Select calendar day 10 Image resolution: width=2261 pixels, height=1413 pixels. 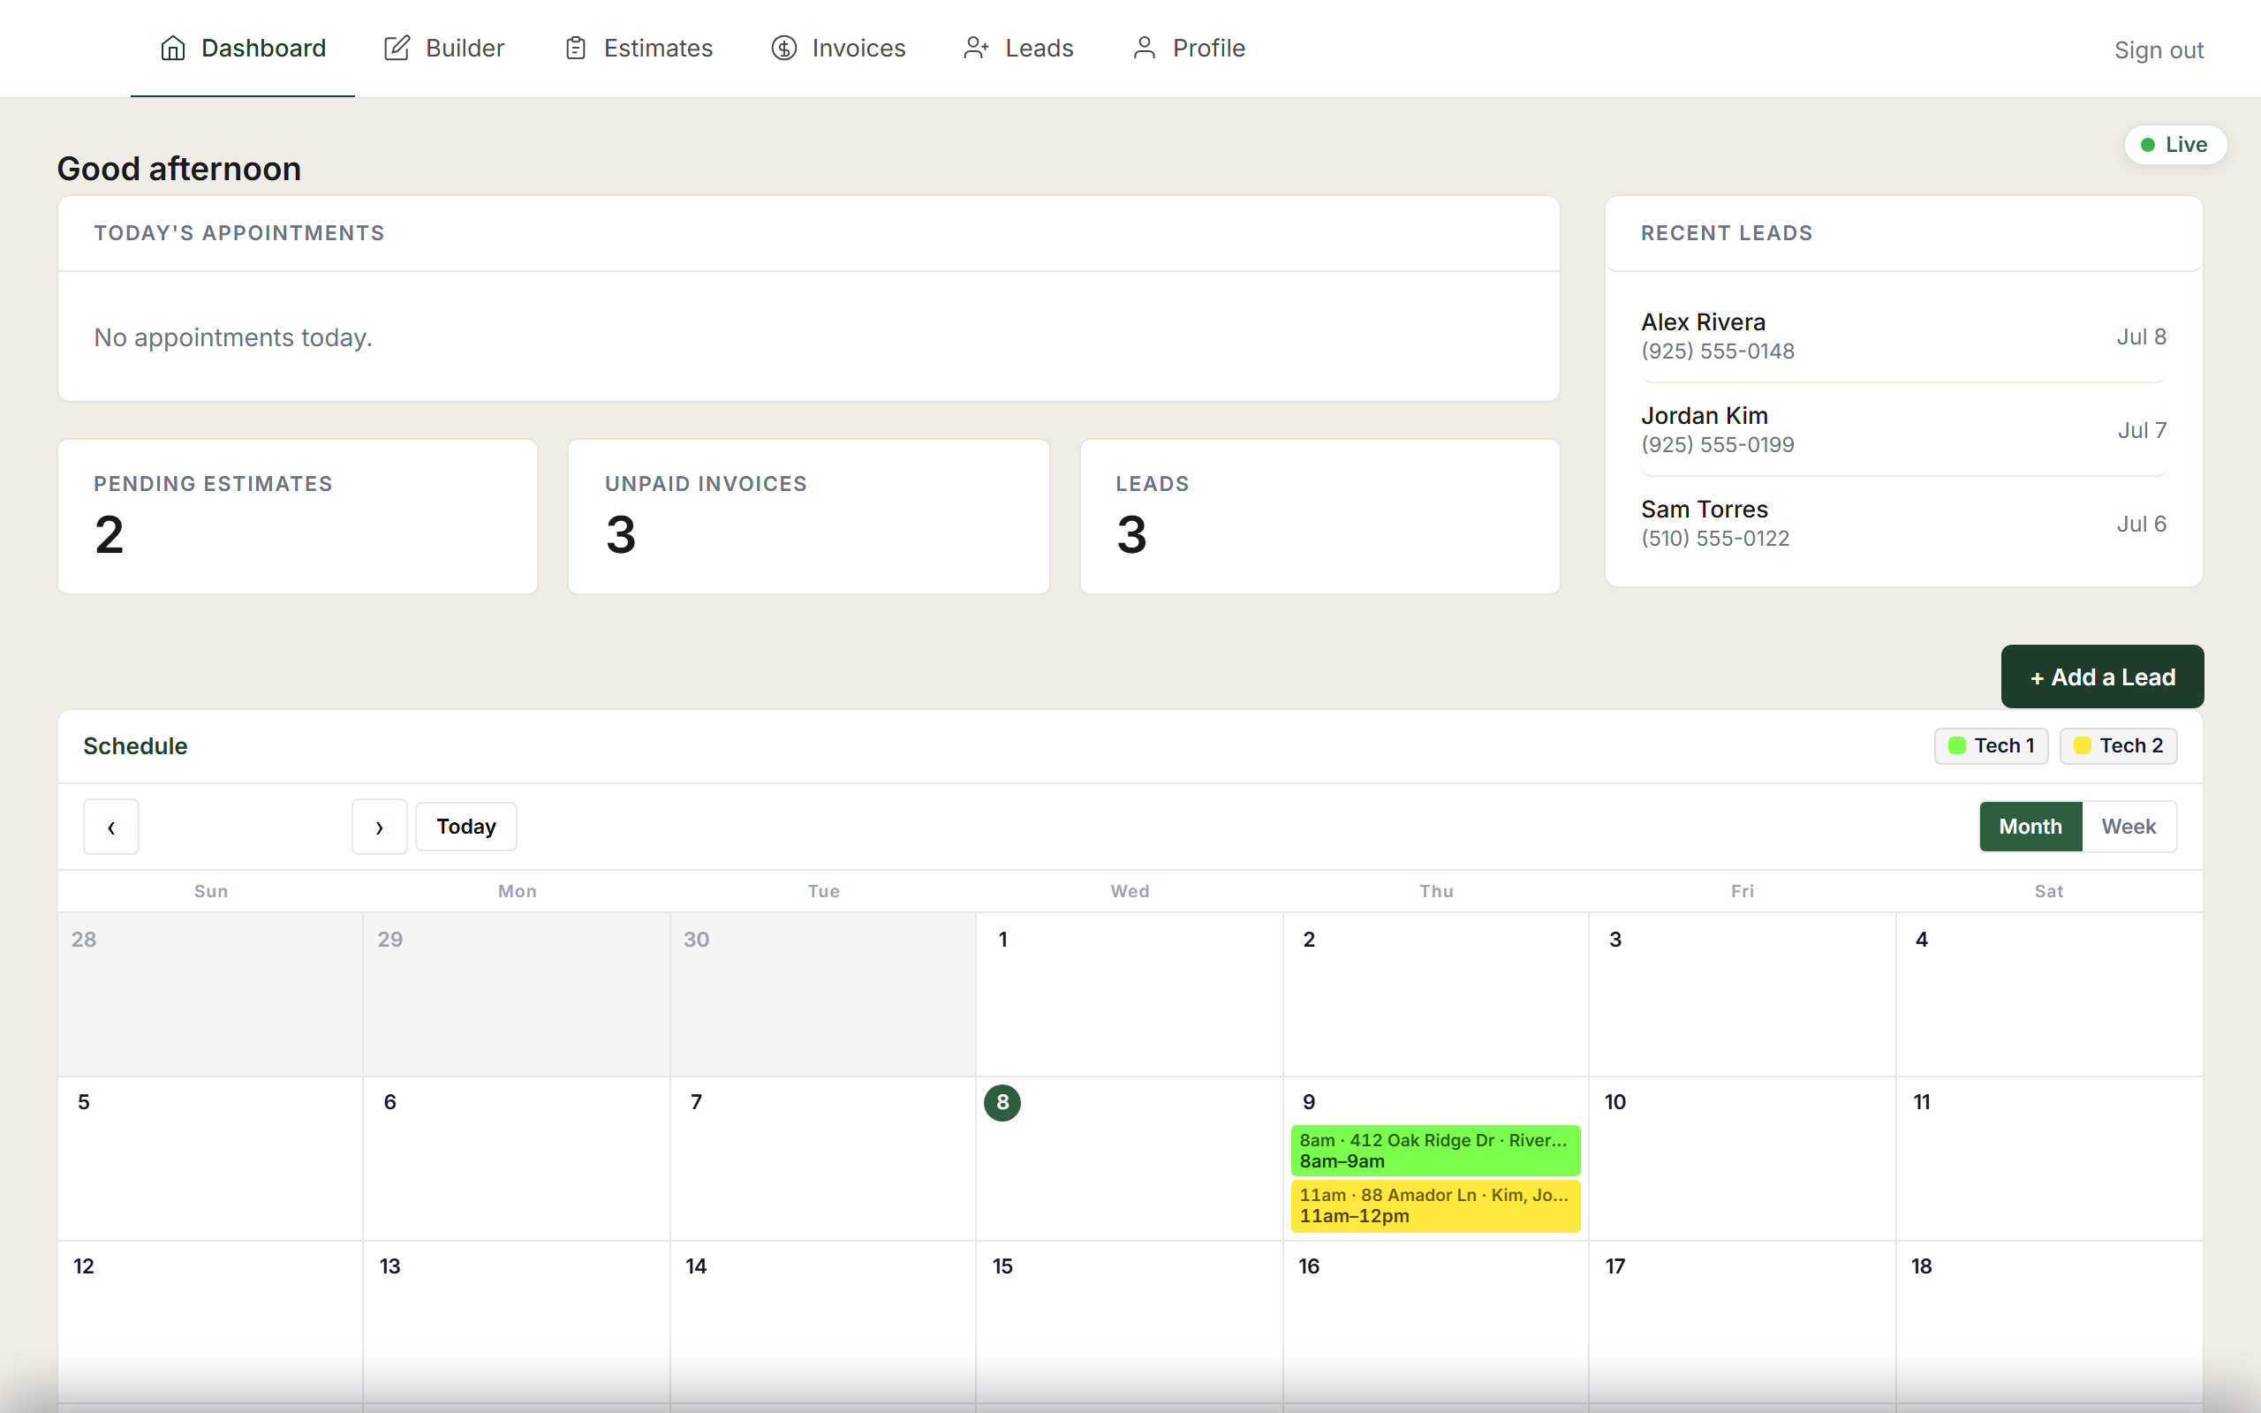click(1615, 1103)
